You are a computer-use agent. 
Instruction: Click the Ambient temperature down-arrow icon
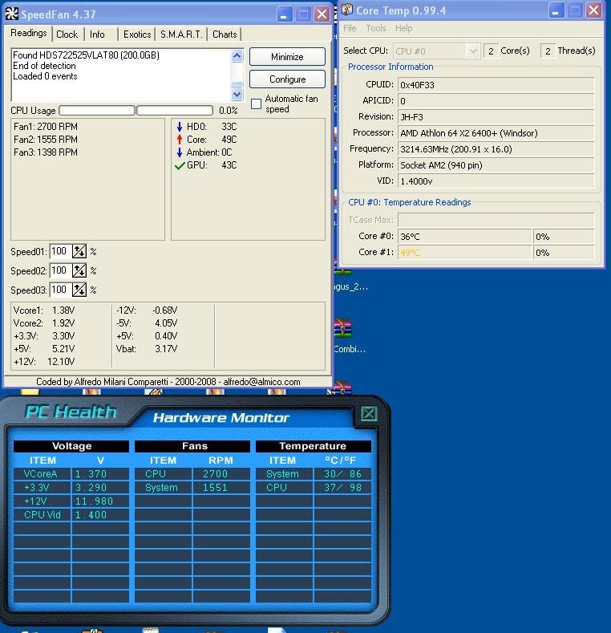(x=180, y=152)
